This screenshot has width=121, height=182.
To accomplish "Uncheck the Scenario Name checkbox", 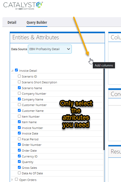I will tap(19, 88).
